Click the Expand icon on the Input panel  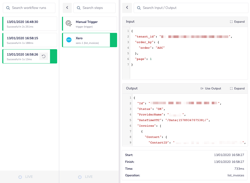coord(231,22)
